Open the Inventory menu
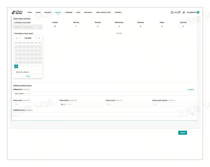Screen dimensions: 210x167 (48, 12)
